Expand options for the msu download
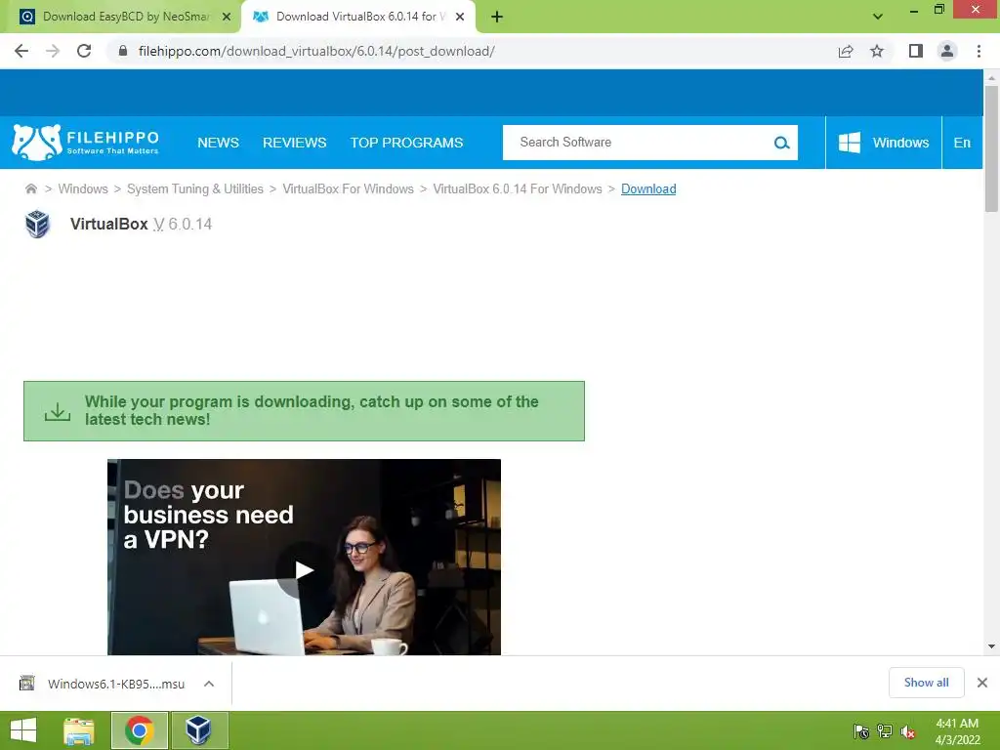This screenshot has height=750, width=1000. pyautogui.click(x=209, y=684)
